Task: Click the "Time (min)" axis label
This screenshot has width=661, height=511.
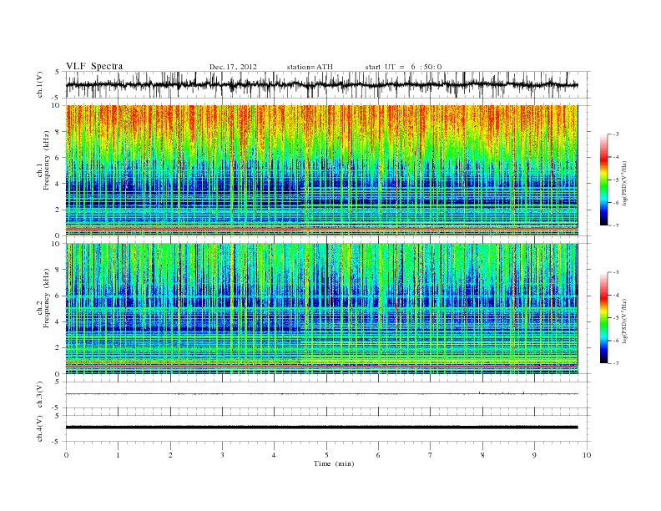Action: click(x=334, y=463)
